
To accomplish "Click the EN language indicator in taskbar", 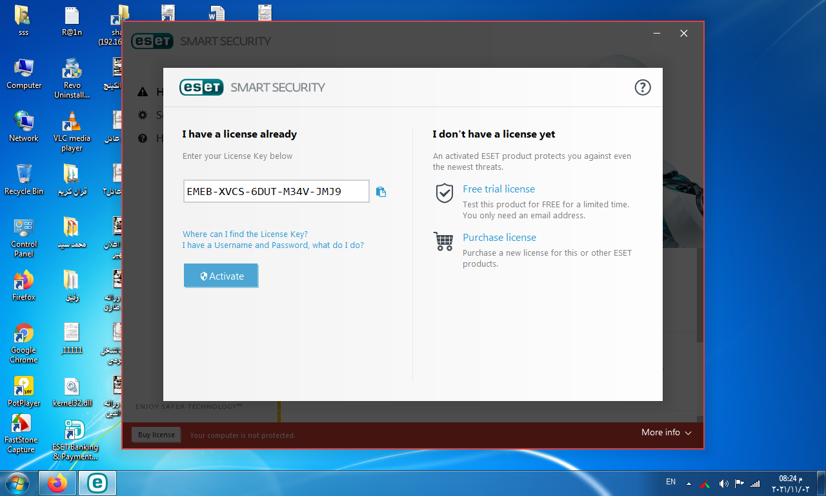I will click(x=670, y=482).
